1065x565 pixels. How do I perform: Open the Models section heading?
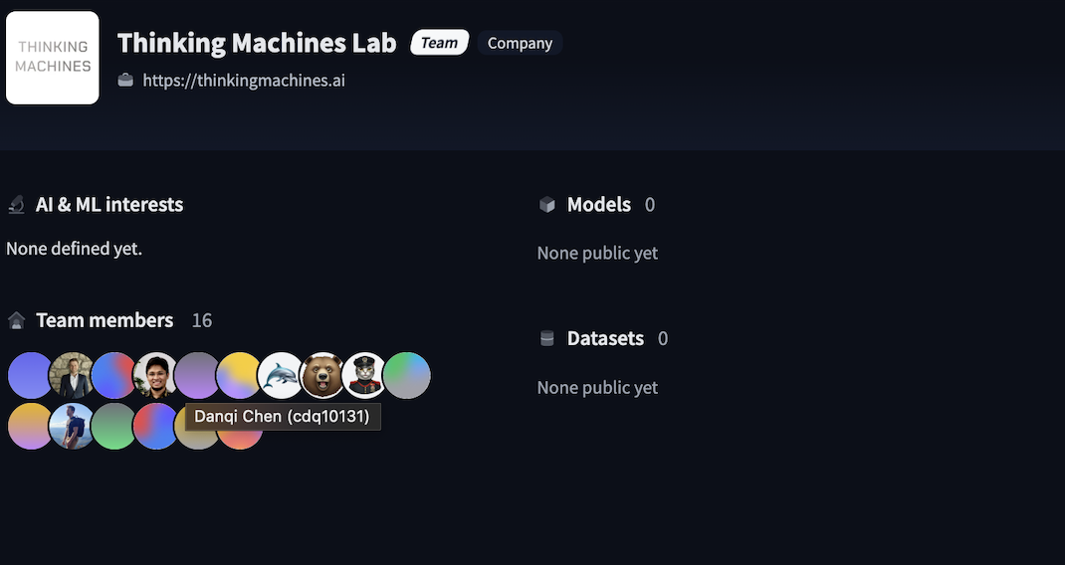click(x=598, y=205)
